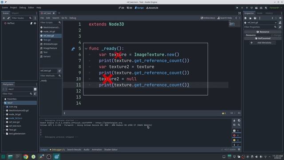Run a specific scene icon
The height and width of the screenshot is (160, 284).
261,8
